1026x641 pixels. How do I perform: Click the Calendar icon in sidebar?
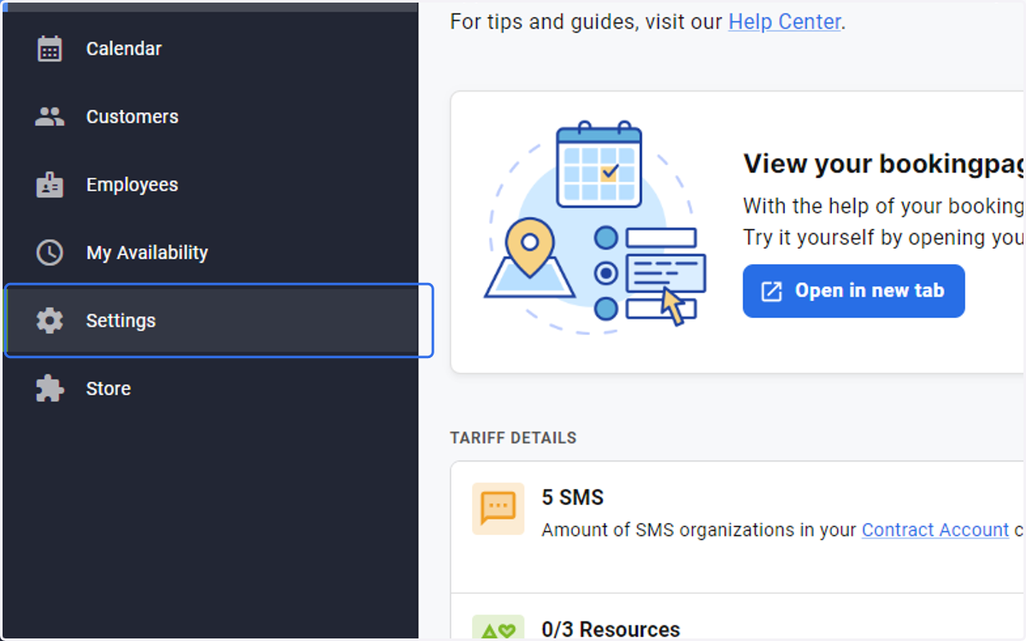tap(50, 49)
